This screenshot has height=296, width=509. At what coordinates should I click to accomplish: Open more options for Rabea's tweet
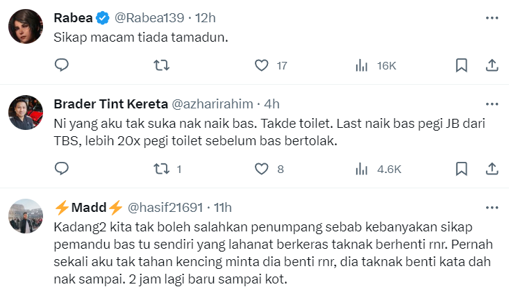click(x=491, y=16)
